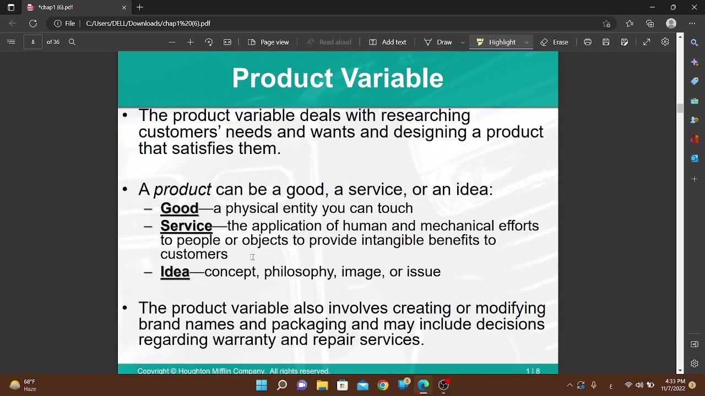The width and height of the screenshot is (705, 396).
Task: Click the underlined word Service
Action: 186,226
